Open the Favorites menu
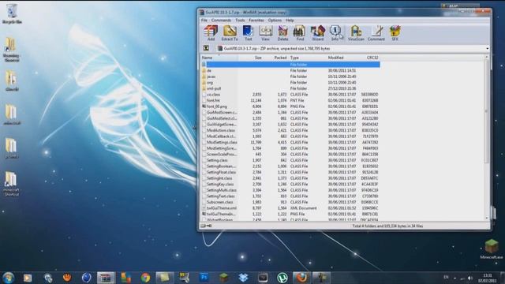505x284 pixels. 256,20
